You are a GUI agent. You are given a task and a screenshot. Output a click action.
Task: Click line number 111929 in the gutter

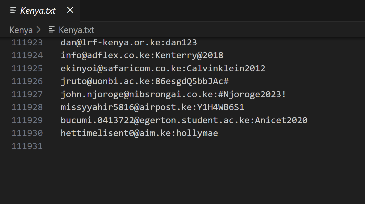point(27,120)
